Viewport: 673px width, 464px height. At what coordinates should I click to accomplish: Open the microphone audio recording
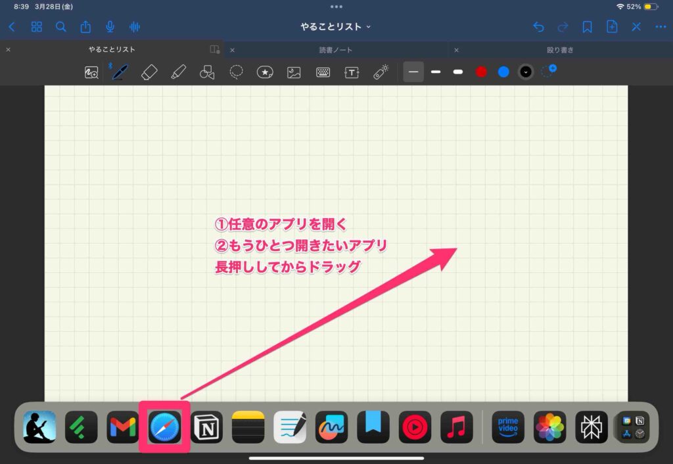point(110,27)
